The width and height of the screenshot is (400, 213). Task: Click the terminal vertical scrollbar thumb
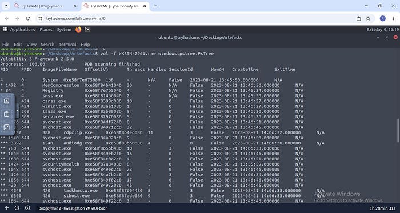coord(398,130)
